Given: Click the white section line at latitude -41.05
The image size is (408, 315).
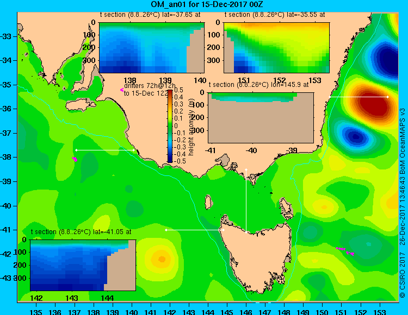Looking at the screenshot, I should click(195, 230).
